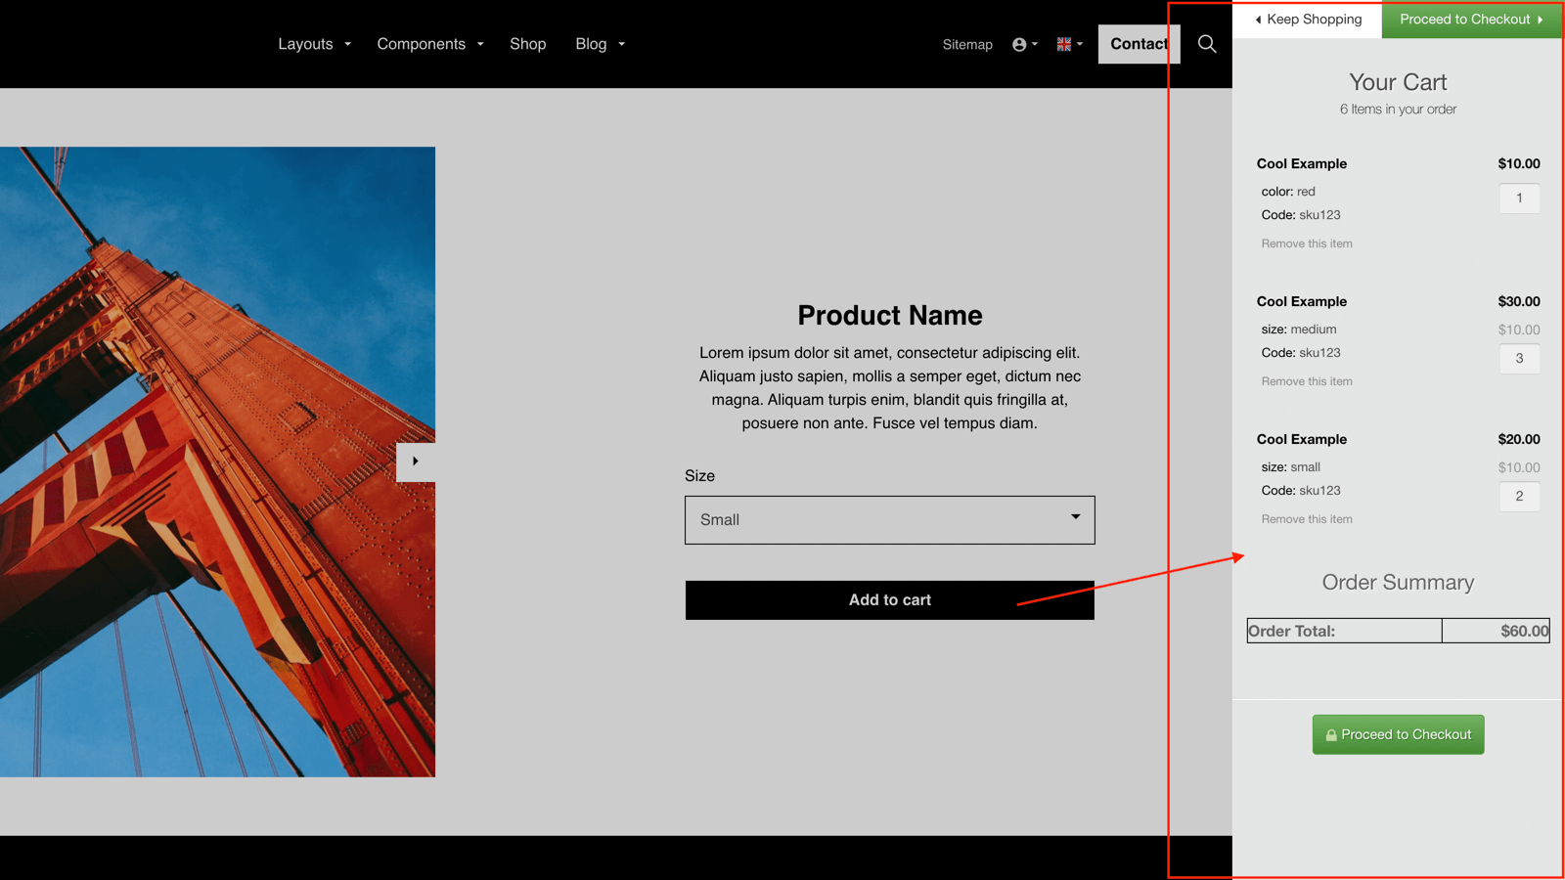Click the carousel next arrow on the image

pos(415,462)
